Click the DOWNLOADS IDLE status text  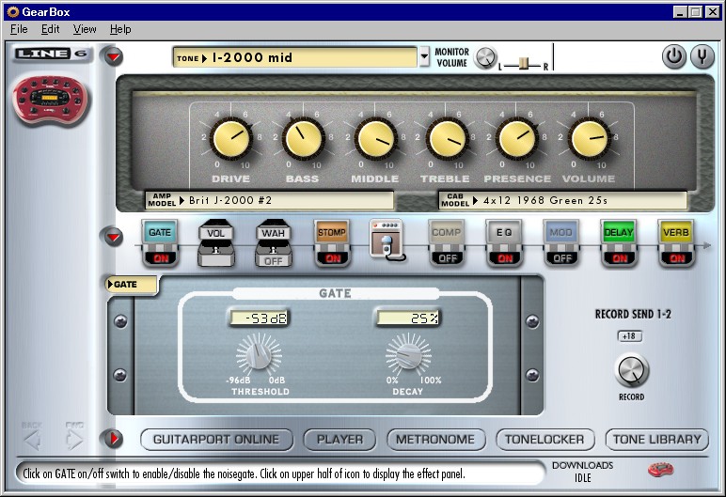coord(582,471)
